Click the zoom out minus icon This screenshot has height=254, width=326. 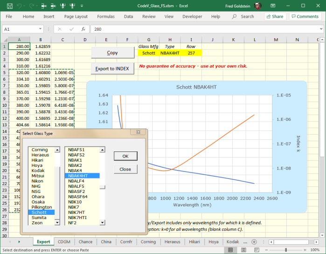coord(266,250)
